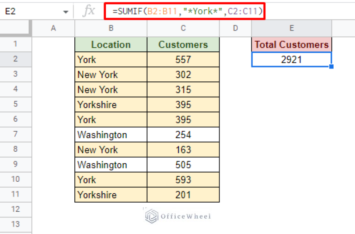Select the Yorkshire cell in row 5
The height and width of the screenshot is (234, 355).
(111, 105)
